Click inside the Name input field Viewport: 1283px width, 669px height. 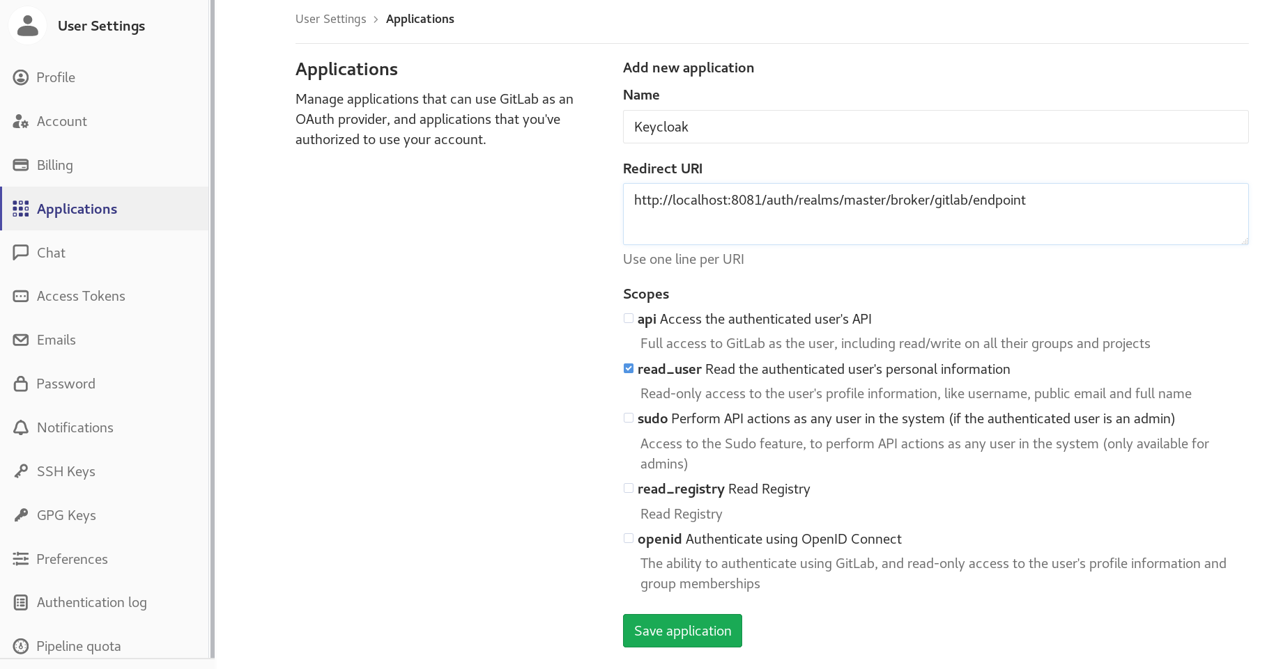coord(935,127)
